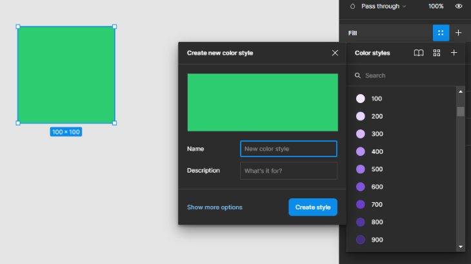Click scrollbar up arrow in color styles

pos(461,91)
